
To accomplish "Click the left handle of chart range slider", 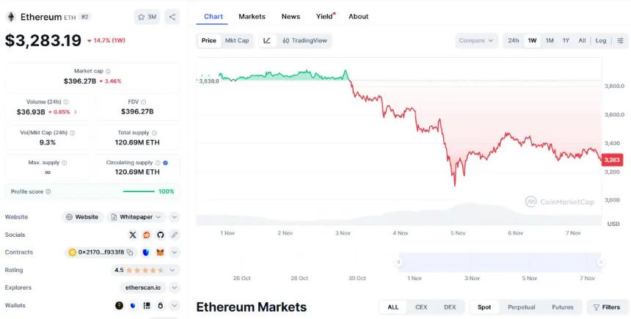I will 399,262.
